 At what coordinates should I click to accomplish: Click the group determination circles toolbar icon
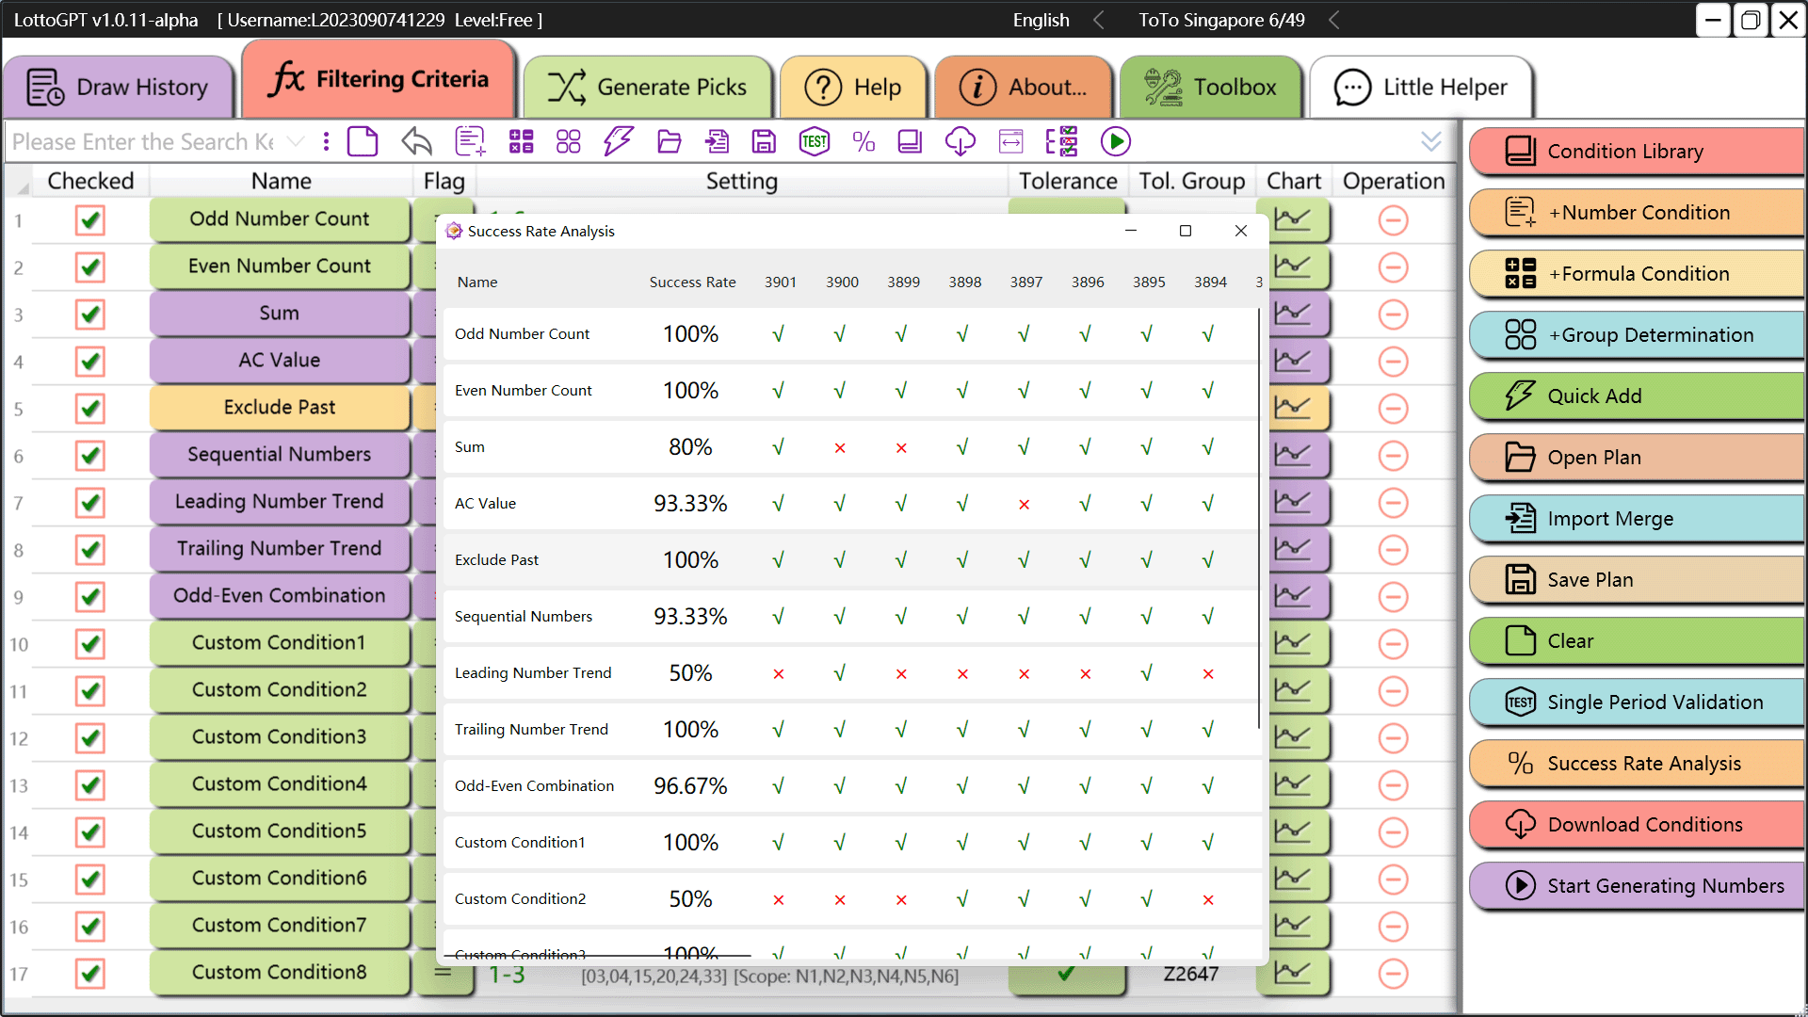(x=569, y=142)
